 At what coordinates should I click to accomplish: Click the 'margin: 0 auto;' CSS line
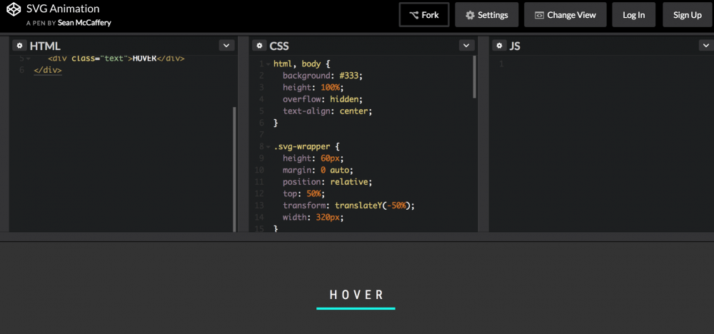click(318, 170)
